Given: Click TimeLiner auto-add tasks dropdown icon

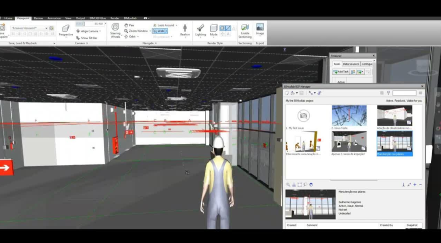Looking at the screenshot, I should (x=360, y=72).
